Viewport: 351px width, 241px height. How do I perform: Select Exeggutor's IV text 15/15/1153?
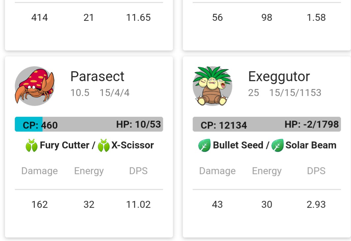(295, 93)
